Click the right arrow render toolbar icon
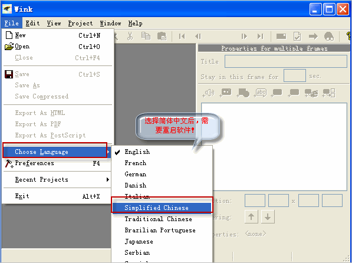 tap(313, 36)
